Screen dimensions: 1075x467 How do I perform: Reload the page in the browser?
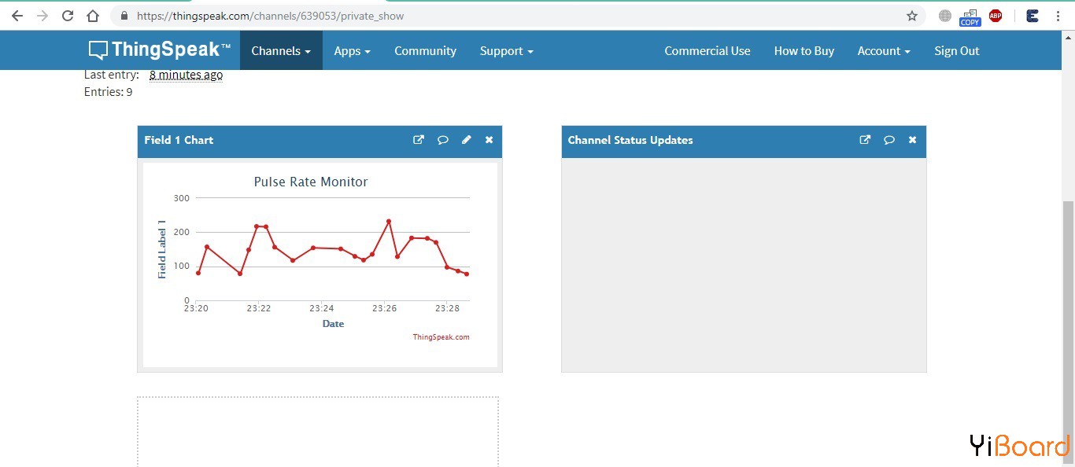pyautogui.click(x=68, y=16)
